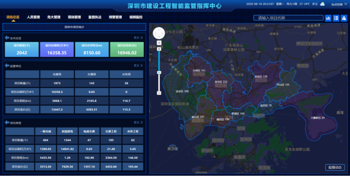Image resolution: width=350 pixels, height=176 pixels.
Task: Click the 项目总面积 16358.35 card
Action: point(57,50)
